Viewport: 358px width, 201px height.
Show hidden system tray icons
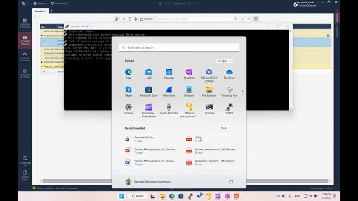[x=279, y=196]
